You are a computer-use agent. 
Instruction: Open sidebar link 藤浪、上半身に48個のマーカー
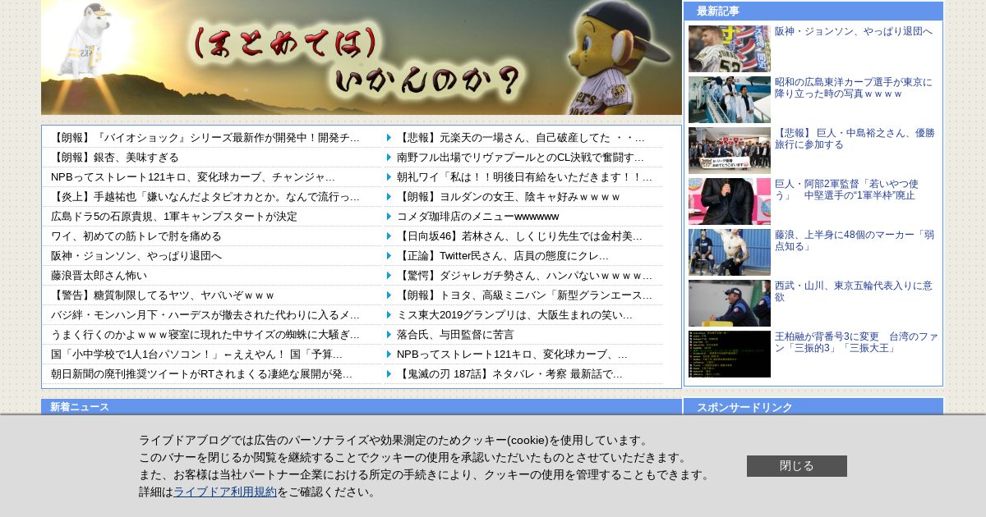pos(855,240)
